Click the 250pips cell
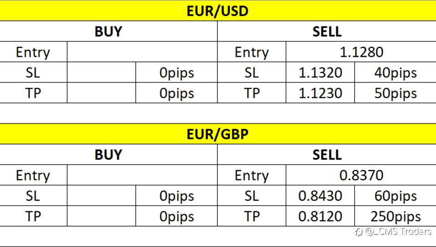 click(x=396, y=216)
